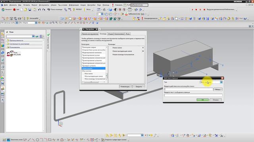
Task: Click the action search input field
Action: (x=189, y=89)
